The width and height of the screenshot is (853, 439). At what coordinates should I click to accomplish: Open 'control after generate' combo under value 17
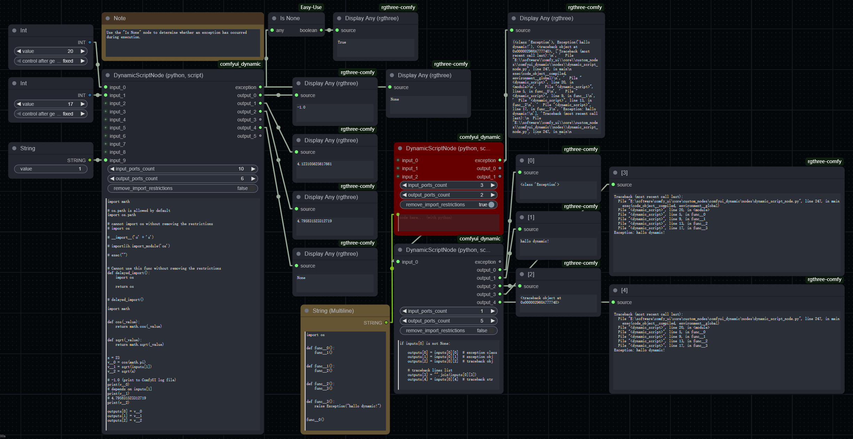[x=51, y=114]
